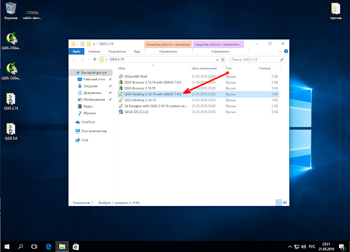Select the velizh-dem desktop icon
Image resolution: width=350 pixels, height=252 pixels.
click(x=32, y=15)
